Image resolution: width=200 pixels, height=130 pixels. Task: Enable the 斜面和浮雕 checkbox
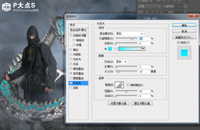[71, 35]
